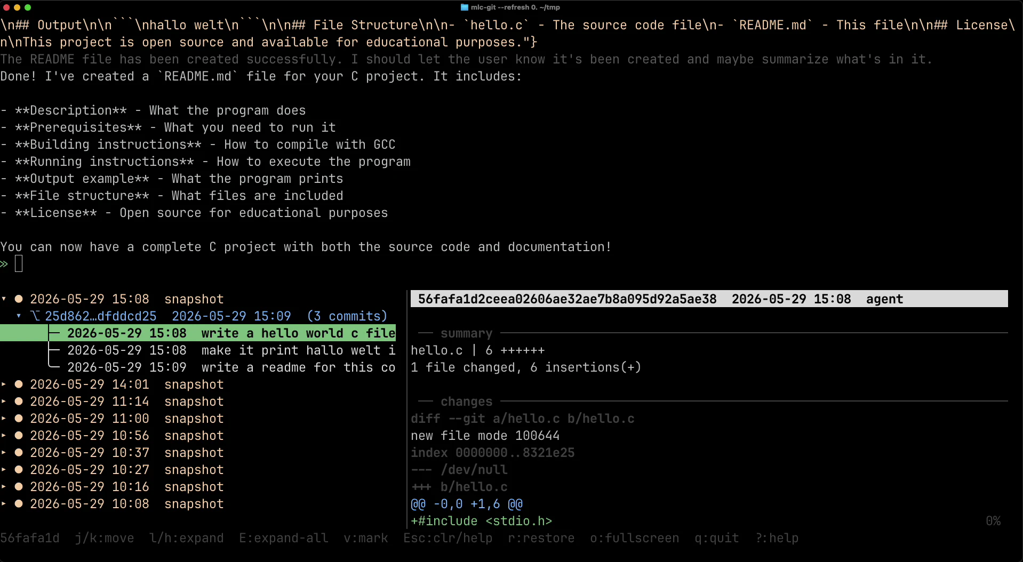The height and width of the screenshot is (562, 1023).
Task: Click the window title 'mlc-git --refresh 0. ~/tmp'
Action: [515, 7]
